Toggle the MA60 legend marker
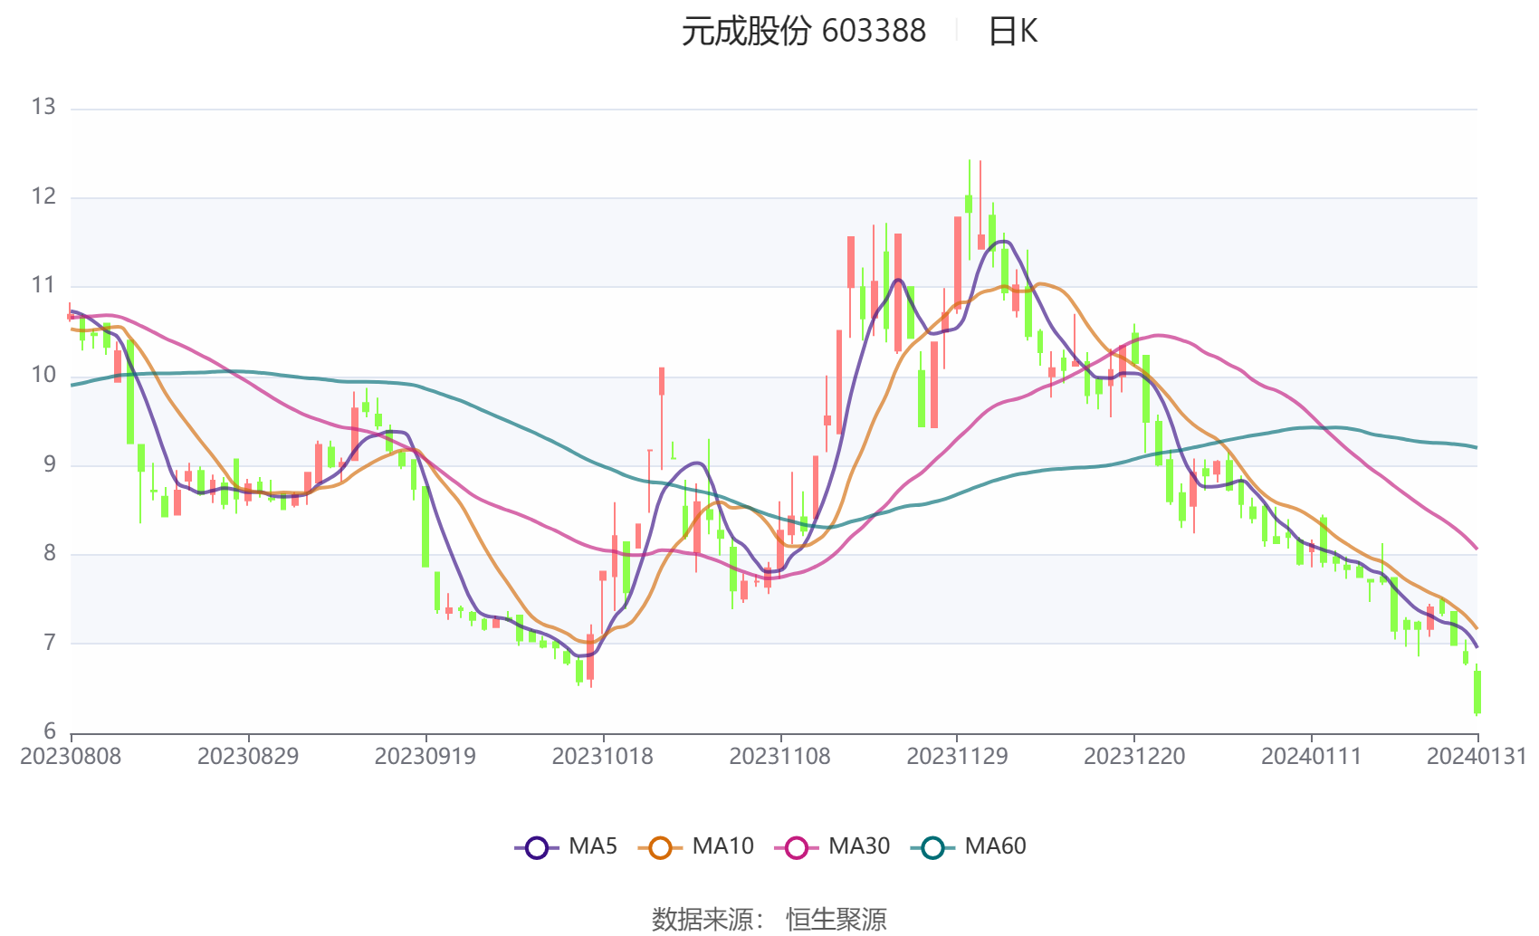The height and width of the screenshot is (936, 1539). [932, 848]
